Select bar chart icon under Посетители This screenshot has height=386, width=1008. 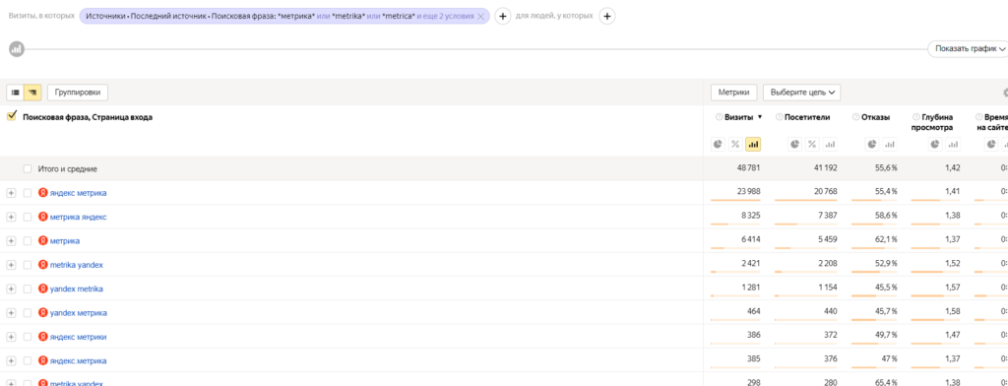pyautogui.click(x=830, y=145)
